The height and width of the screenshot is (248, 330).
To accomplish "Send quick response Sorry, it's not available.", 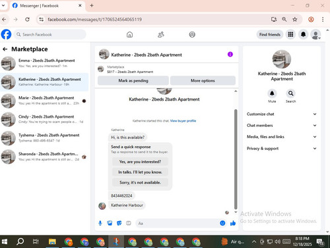I will (x=140, y=182).
